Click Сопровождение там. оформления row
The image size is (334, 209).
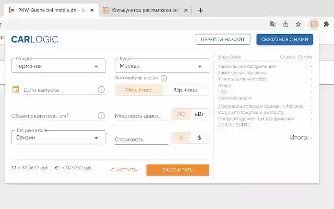(265, 119)
